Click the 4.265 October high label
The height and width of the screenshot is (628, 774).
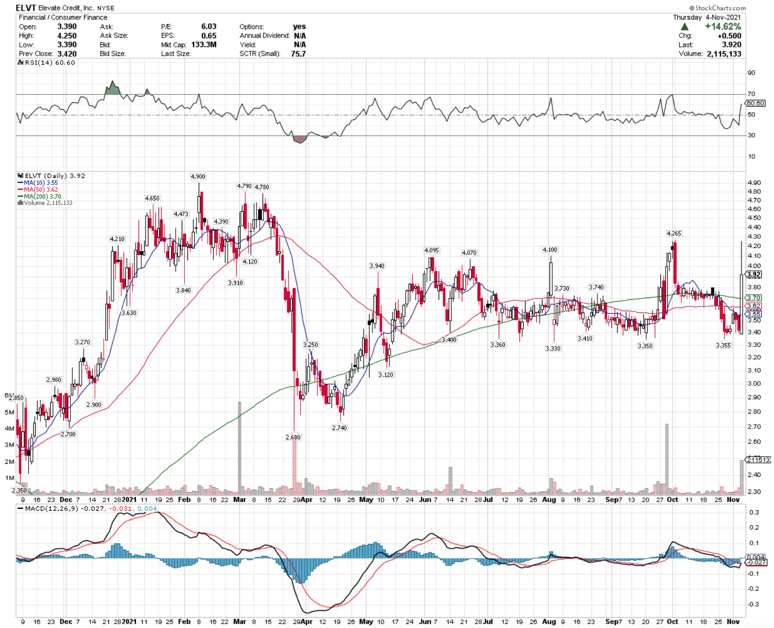tap(674, 233)
